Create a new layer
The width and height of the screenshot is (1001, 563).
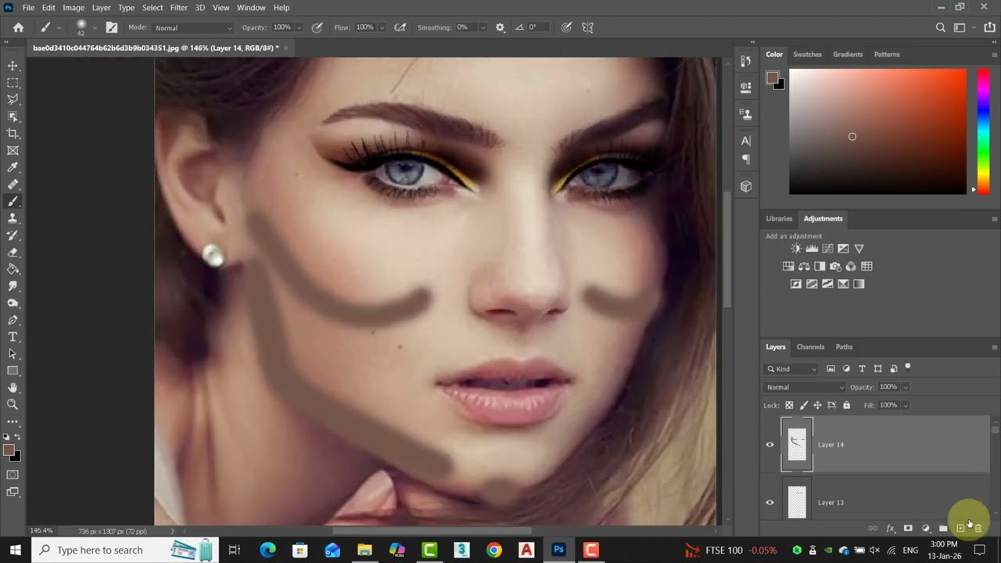pyautogui.click(x=960, y=529)
